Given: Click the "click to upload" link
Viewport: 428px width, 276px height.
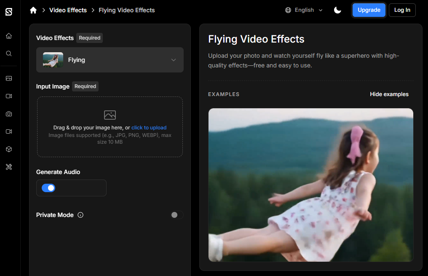Looking at the screenshot, I should pyautogui.click(x=149, y=128).
